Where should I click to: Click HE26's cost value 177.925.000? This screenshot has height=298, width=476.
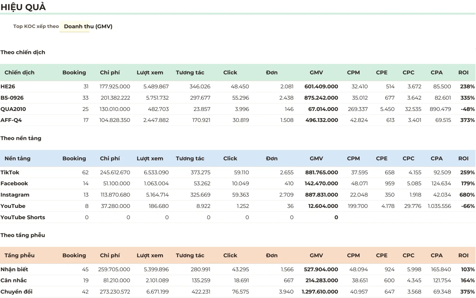(x=115, y=87)
